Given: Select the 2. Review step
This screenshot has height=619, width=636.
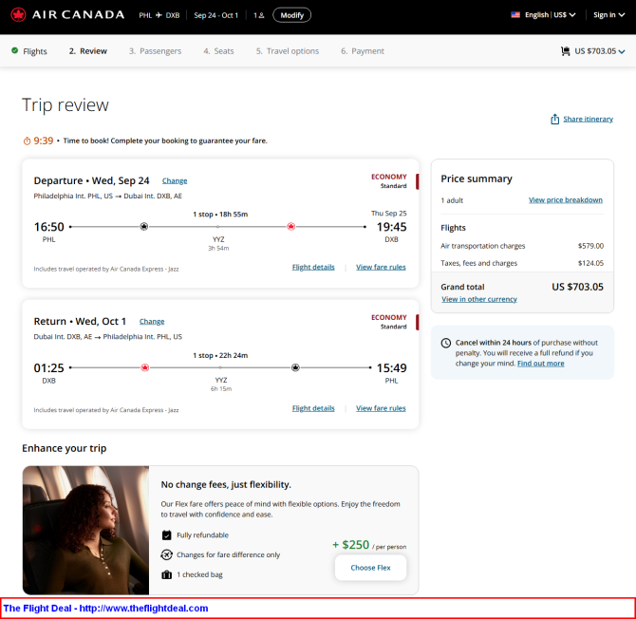Looking at the screenshot, I should pyautogui.click(x=88, y=51).
